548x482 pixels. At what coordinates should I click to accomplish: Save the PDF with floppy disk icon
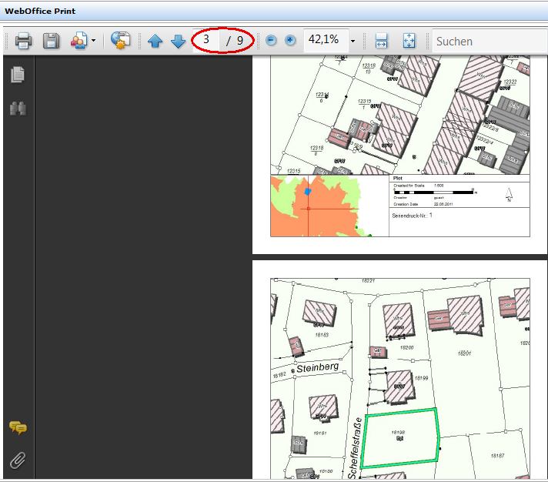(51, 40)
